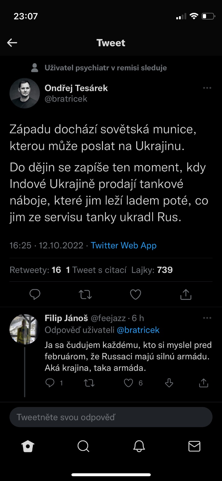Share Filip Jánoš reply

(x=204, y=383)
